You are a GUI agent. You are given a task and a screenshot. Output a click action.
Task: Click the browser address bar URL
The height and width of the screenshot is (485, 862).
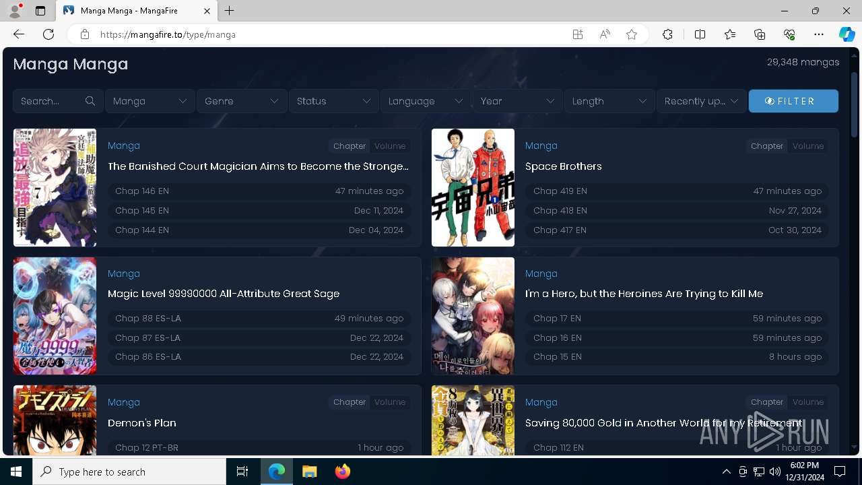168,34
